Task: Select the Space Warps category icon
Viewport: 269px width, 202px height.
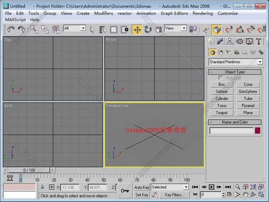Action: (253, 53)
